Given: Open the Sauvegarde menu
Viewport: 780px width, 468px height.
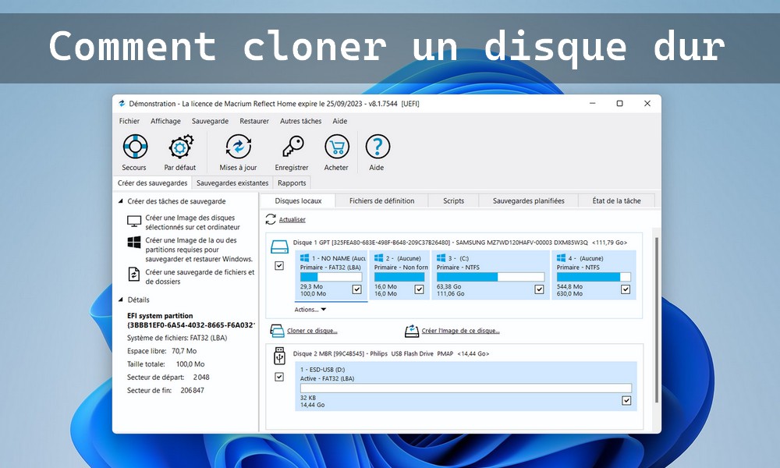Looking at the screenshot, I should tap(210, 122).
